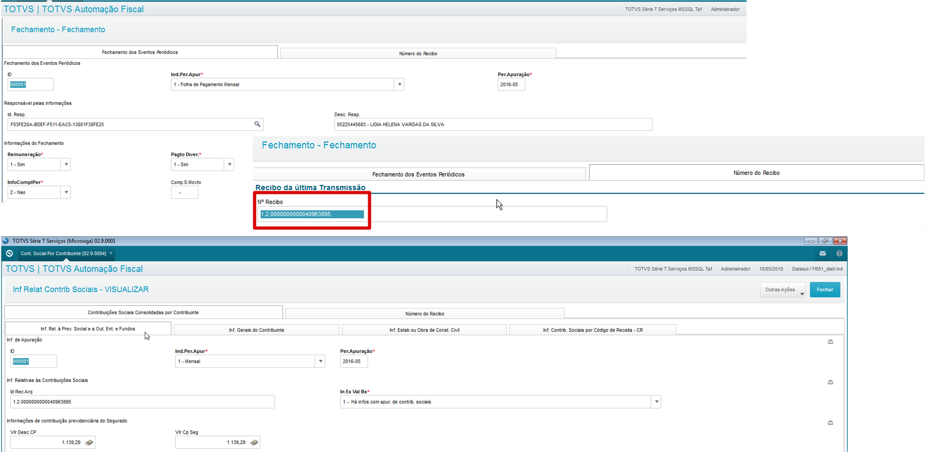Open Inf. Rel. à Prev. Social sub-tab
926x452 pixels.
tap(88, 329)
